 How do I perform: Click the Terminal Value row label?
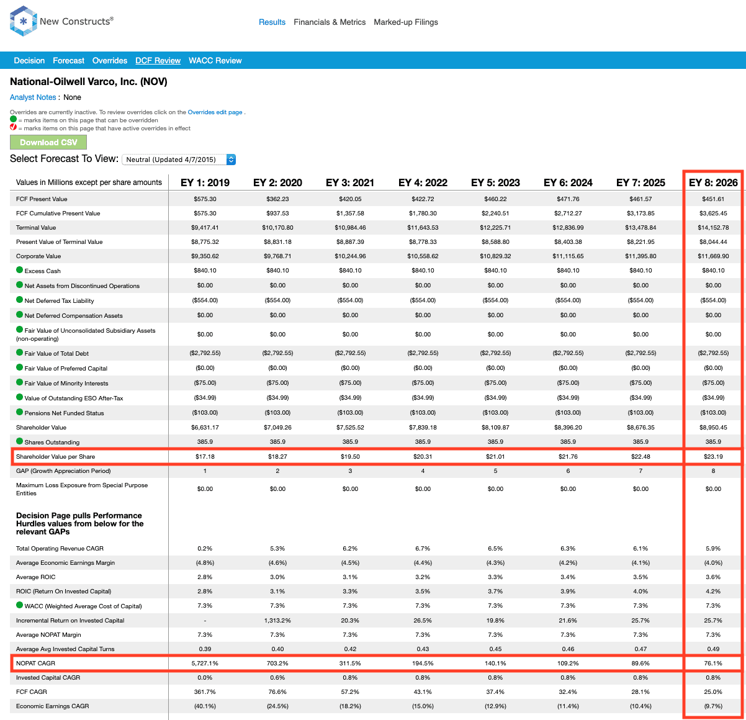(36, 228)
